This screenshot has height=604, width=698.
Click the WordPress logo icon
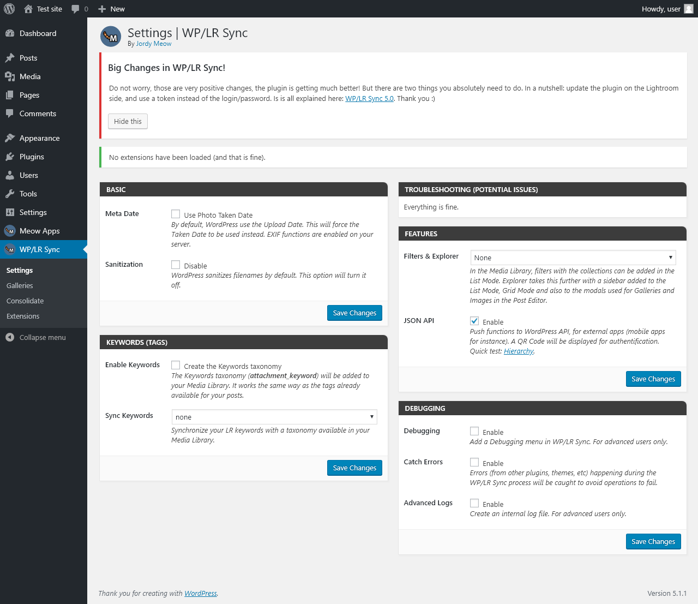9,9
